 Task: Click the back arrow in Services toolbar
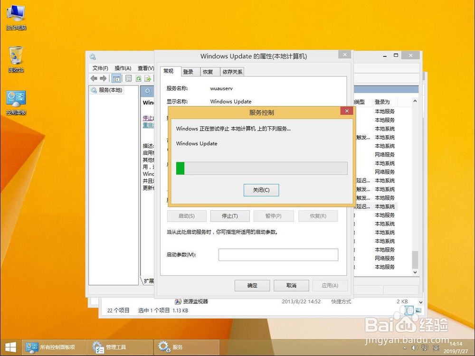click(94, 78)
